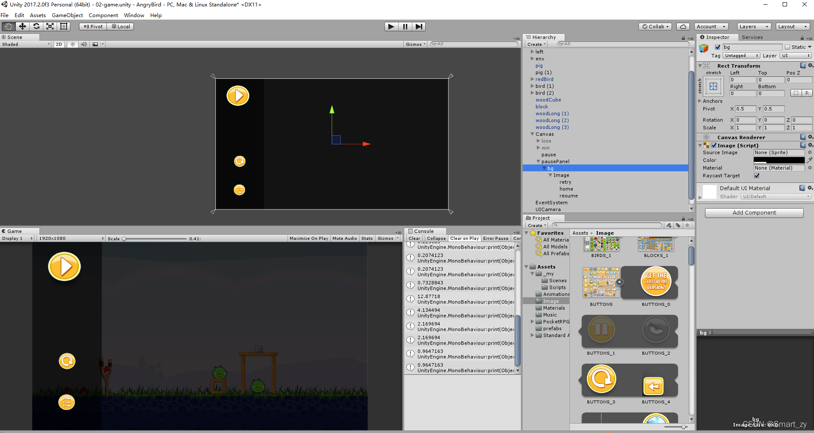This screenshot has width=814, height=433.
Task: Open the Layout dropdown
Action: tap(793, 27)
